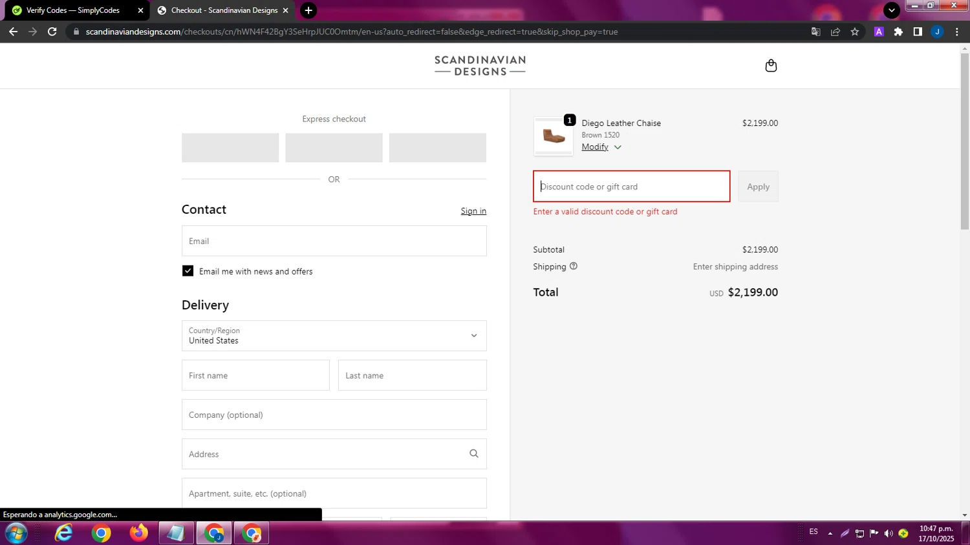Click the share page icon in address bar
Image resolution: width=970 pixels, height=545 pixels.
[x=835, y=32]
